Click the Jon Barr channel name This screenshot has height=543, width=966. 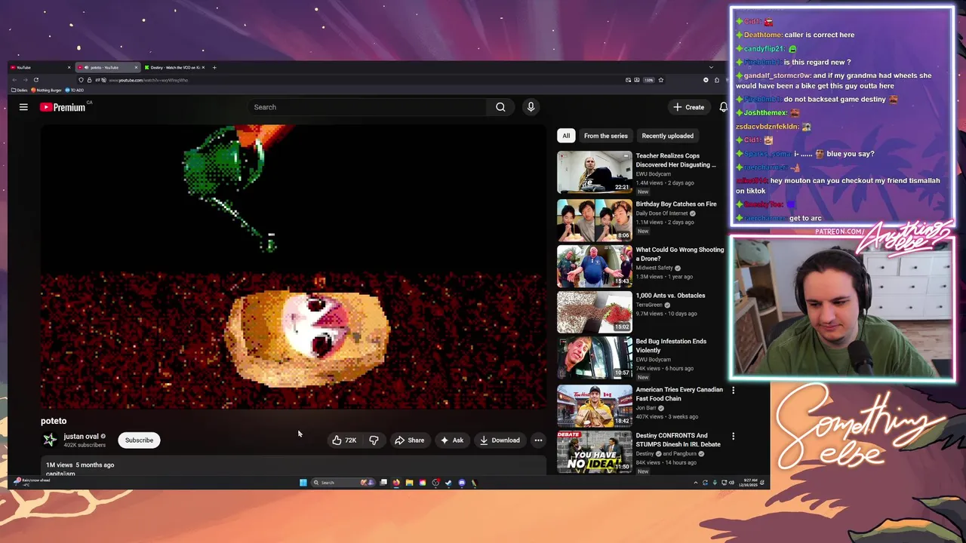tap(645, 408)
